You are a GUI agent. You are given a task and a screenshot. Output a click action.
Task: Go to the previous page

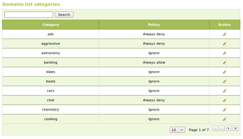[x=222, y=128]
